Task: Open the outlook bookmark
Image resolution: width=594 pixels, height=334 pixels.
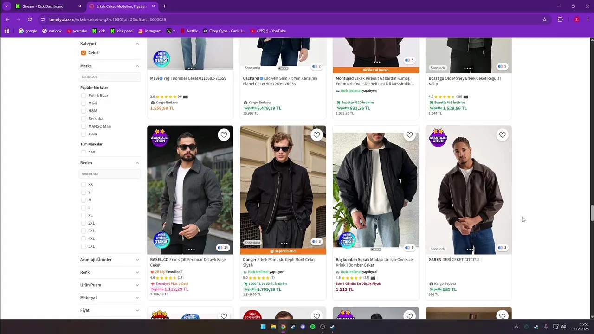Action: coord(52,31)
